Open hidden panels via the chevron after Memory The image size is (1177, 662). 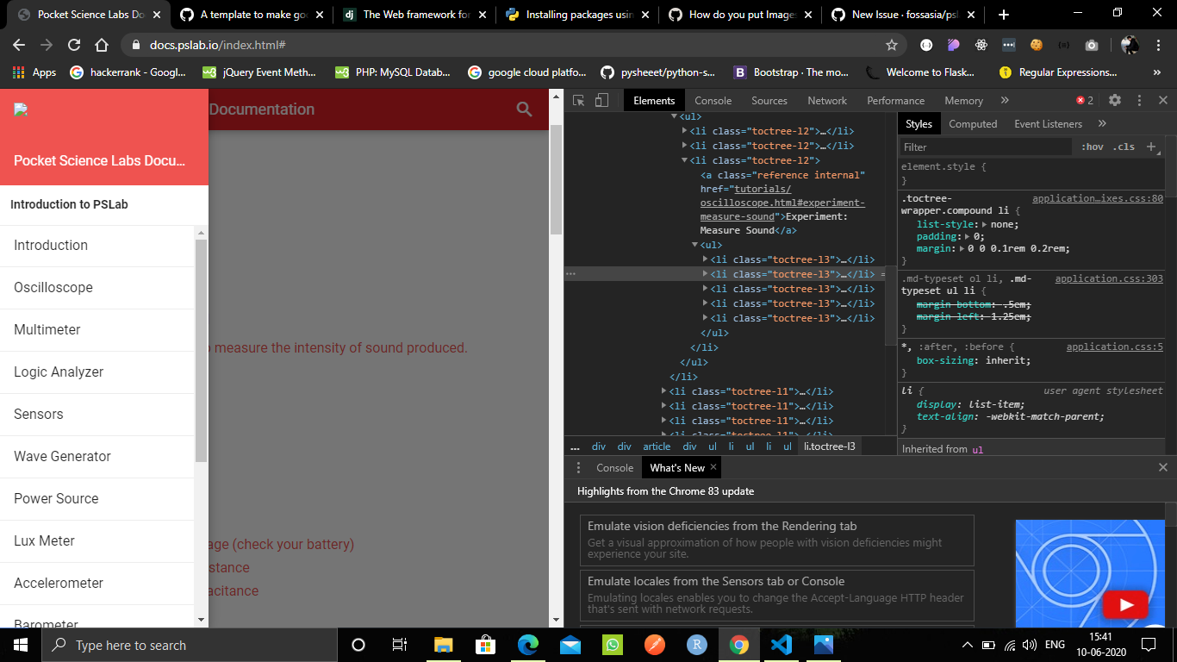[x=1003, y=100]
